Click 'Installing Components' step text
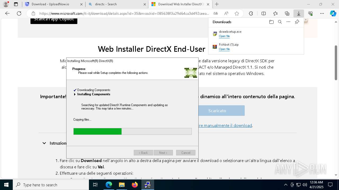 point(94,94)
